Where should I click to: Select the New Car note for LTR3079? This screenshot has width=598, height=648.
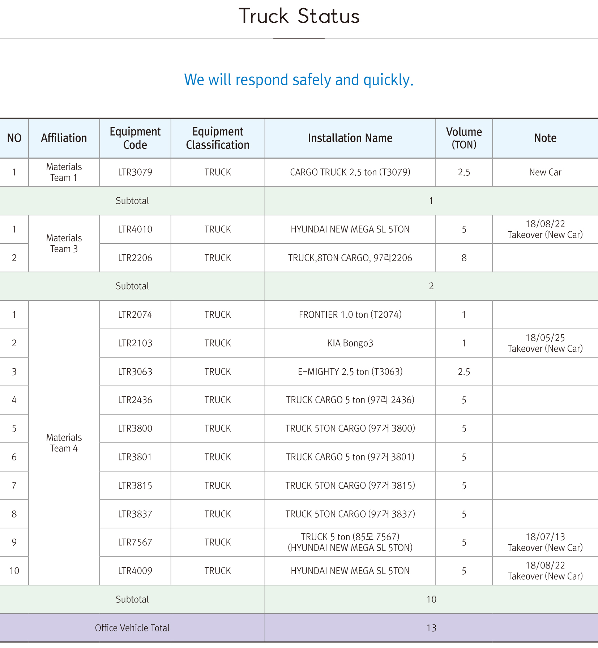[545, 172]
